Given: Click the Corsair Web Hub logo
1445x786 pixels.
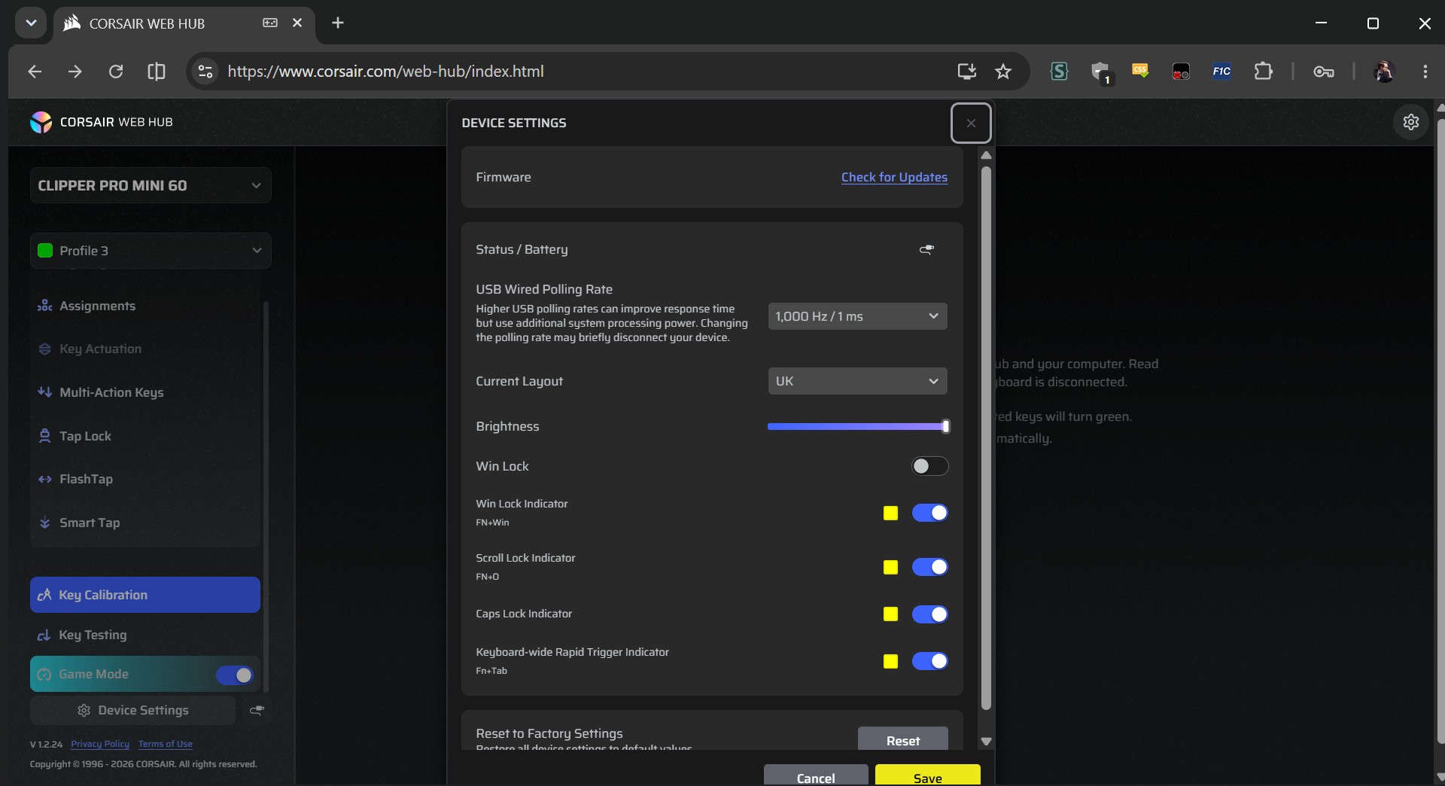Looking at the screenshot, I should 41,122.
